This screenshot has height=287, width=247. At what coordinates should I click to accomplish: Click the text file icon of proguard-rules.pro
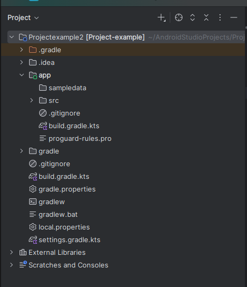43,138
